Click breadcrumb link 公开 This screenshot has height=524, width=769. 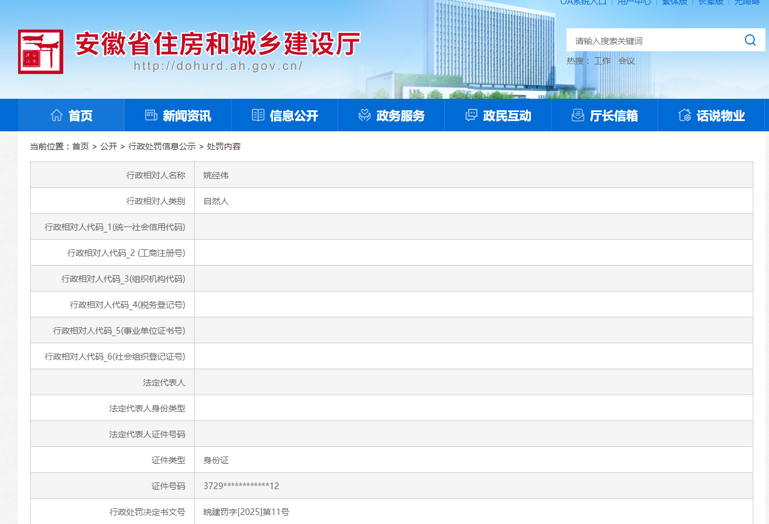(x=108, y=146)
